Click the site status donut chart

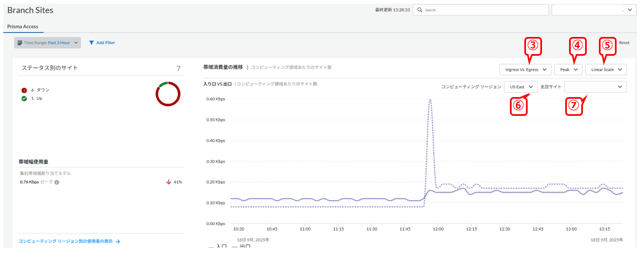[169, 94]
